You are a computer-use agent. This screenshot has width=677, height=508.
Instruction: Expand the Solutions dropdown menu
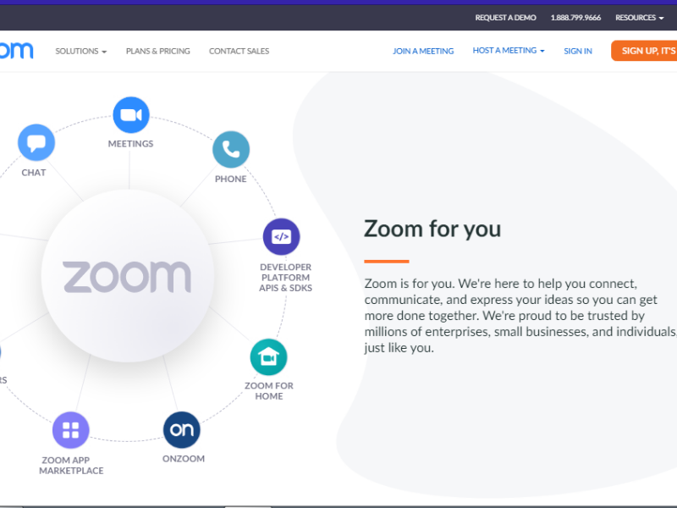click(x=80, y=51)
